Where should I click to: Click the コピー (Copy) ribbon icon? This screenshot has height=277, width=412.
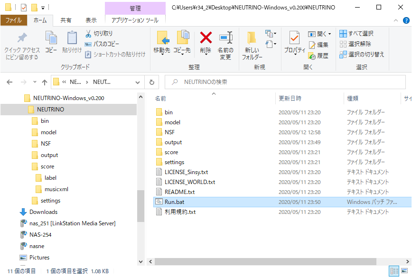(51, 42)
